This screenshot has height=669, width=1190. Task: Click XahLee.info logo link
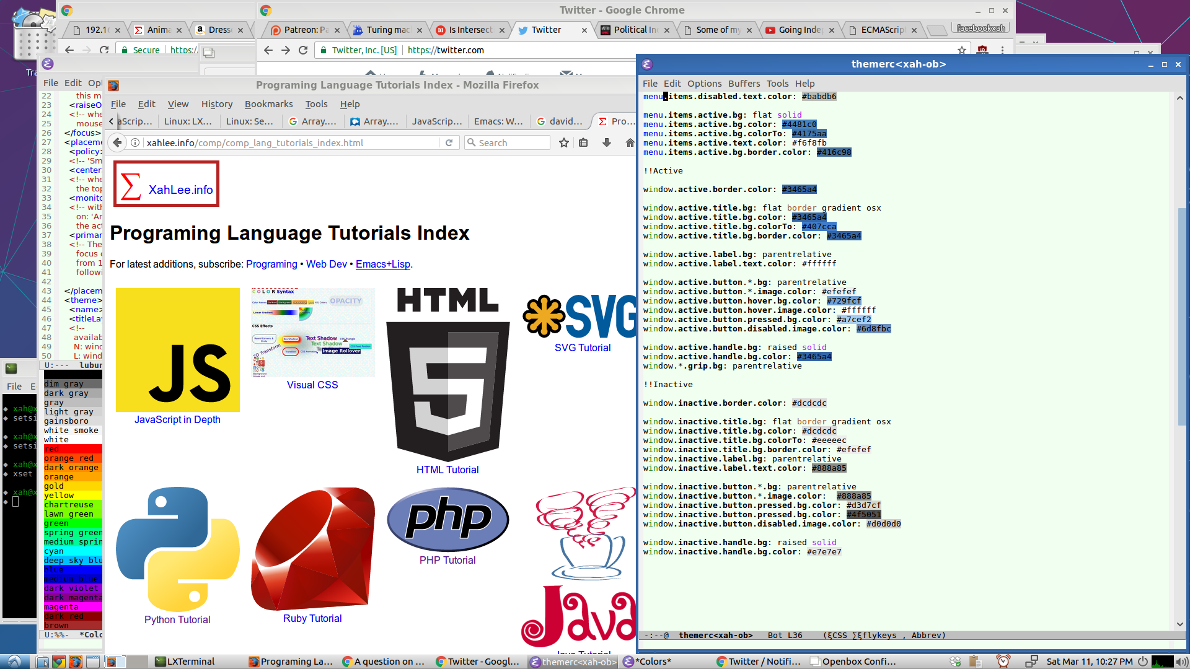tap(167, 184)
